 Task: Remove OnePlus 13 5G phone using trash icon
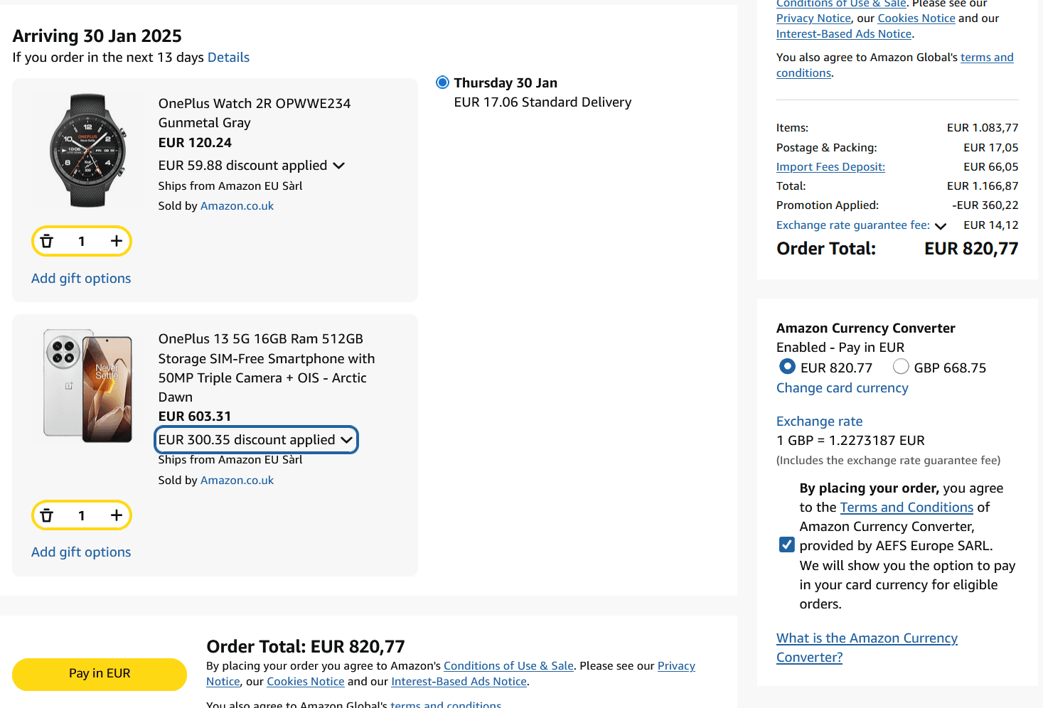coord(47,515)
